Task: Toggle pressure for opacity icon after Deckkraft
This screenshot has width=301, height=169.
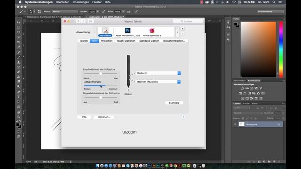Action: click(x=103, y=12)
